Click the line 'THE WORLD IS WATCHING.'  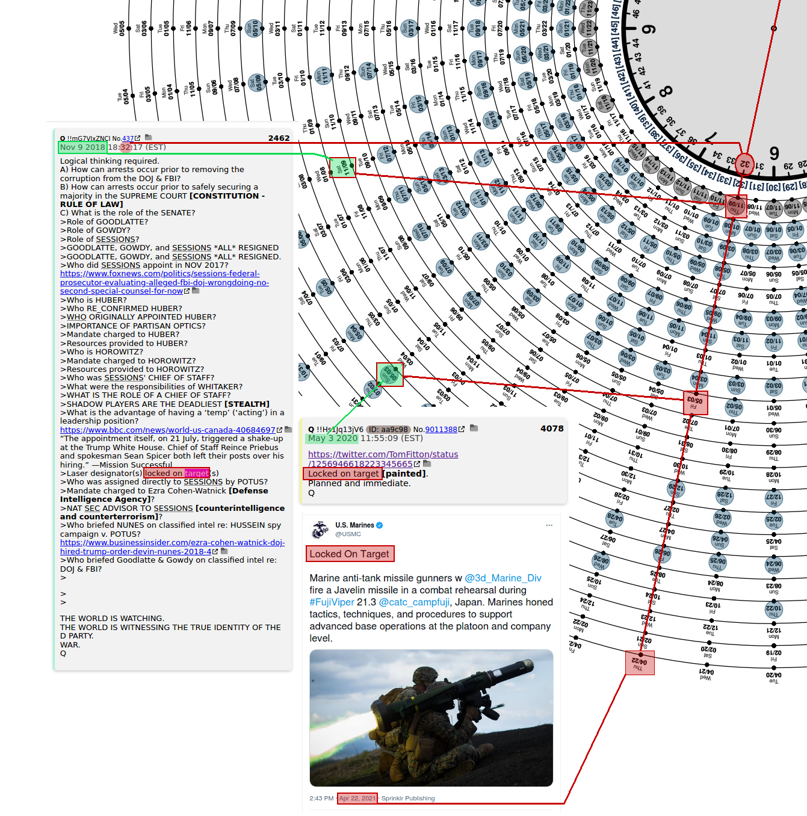(112, 619)
